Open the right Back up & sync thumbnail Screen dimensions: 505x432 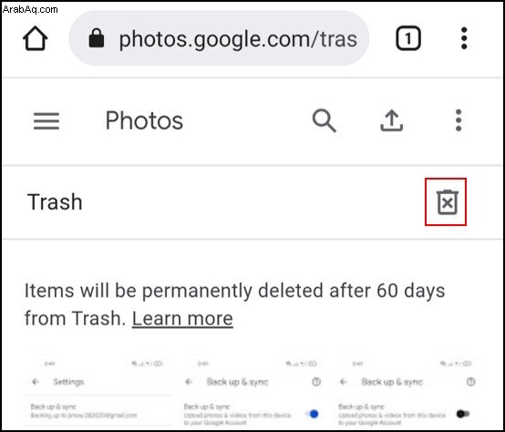407,390
